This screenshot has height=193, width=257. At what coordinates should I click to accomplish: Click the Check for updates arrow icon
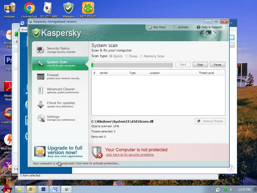[x=40, y=105]
